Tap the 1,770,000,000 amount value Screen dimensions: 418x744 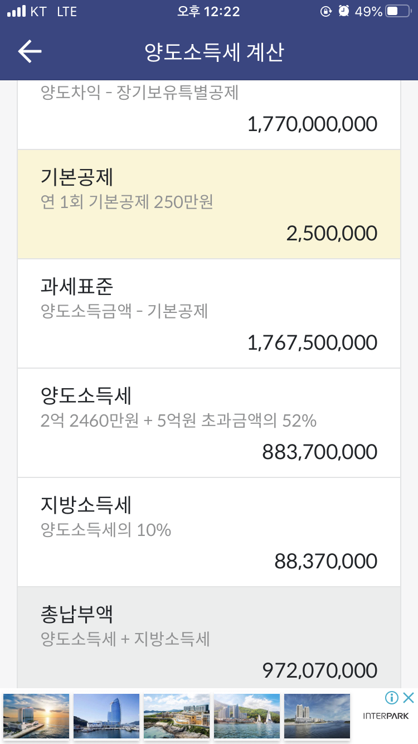pos(312,124)
